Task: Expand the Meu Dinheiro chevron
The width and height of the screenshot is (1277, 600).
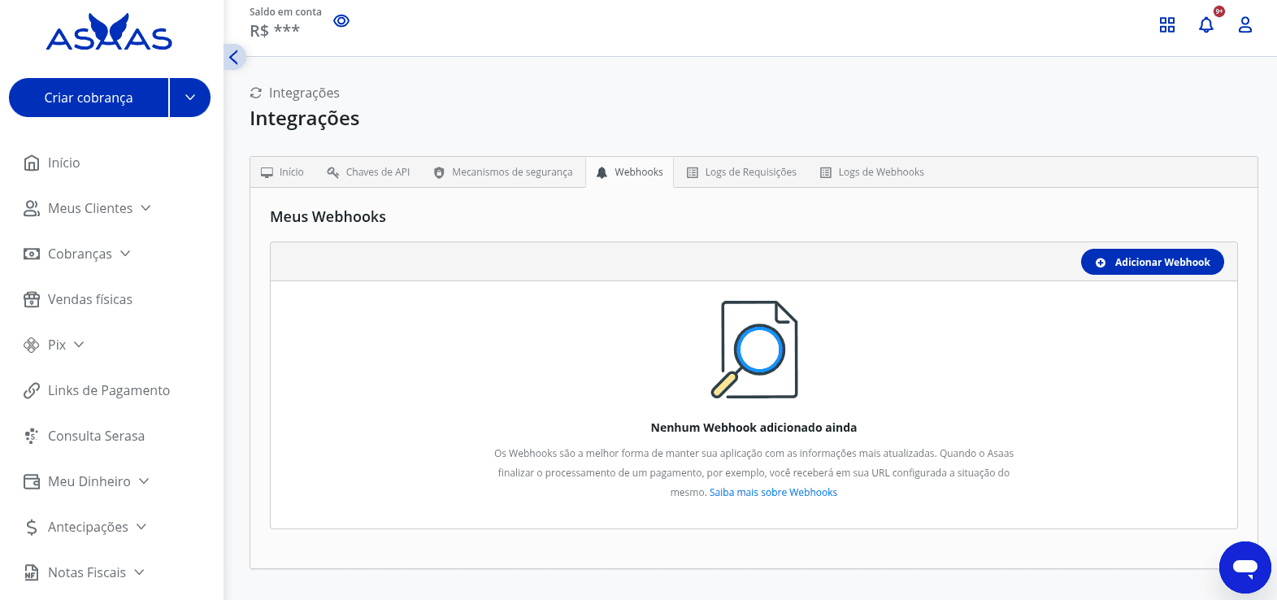Action: (x=144, y=481)
